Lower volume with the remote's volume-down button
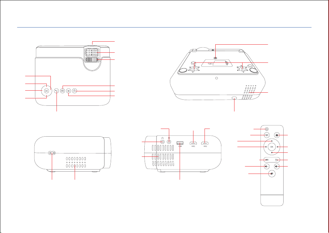This screenshot has width=329, height=233. pyautogui.click(x=267, y=167)
